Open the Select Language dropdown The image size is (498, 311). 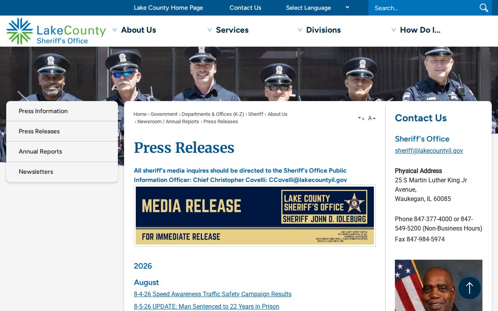click(317, 8)
